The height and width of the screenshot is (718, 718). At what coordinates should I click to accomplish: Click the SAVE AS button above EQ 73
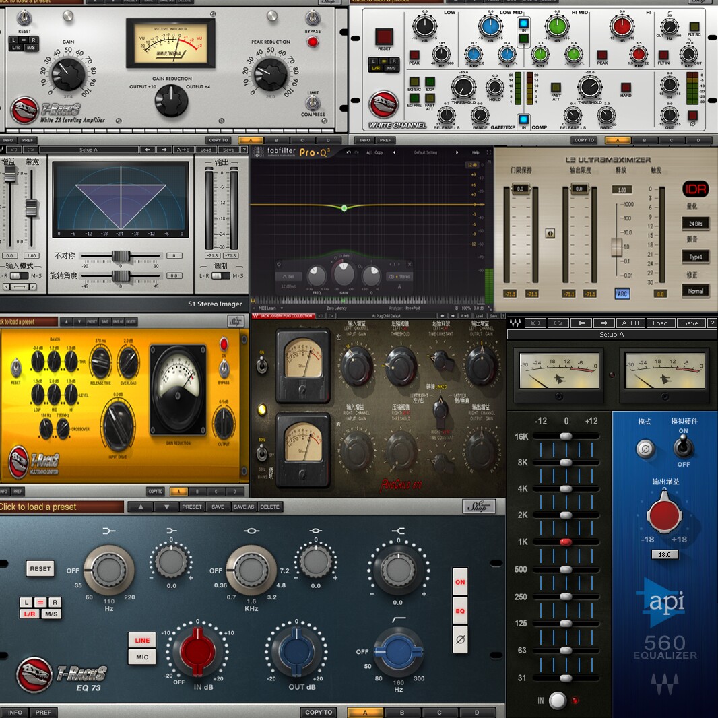tap(243, 507)
